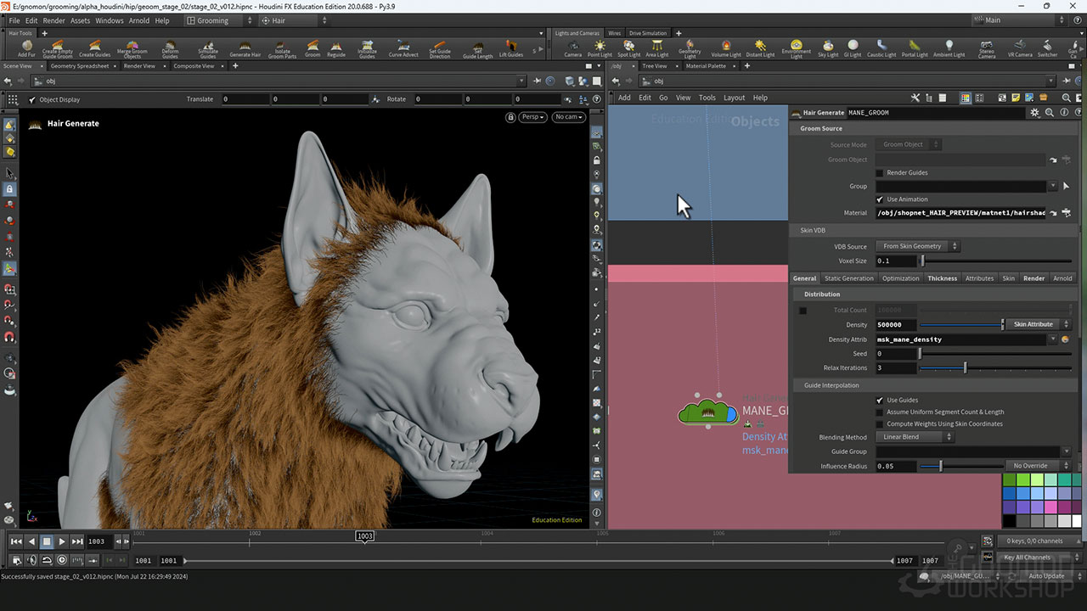Open the VDB Source dropdown
Image resolution: width=1087 pixels, height=611 pixels.
pos(917,247)
